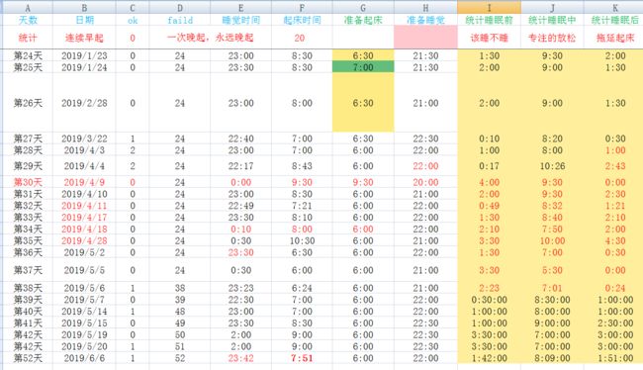Click the date 2019/5/19
The width and height of the screenshot is (643, 370).
tap(84, 334)
